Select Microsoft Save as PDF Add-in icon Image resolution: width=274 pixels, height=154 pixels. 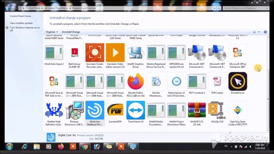tap(54, 81)
